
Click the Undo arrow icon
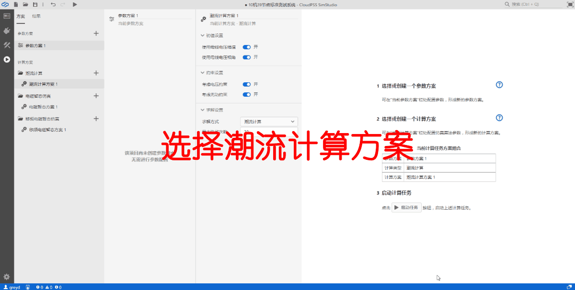(54, 4)
